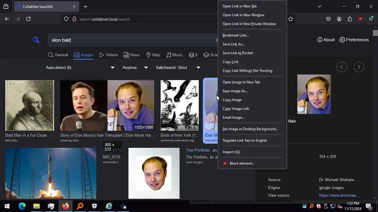Screen dimensions: 378x212
Task: Click the volume tray icon
Action: [x=340, y=206]
